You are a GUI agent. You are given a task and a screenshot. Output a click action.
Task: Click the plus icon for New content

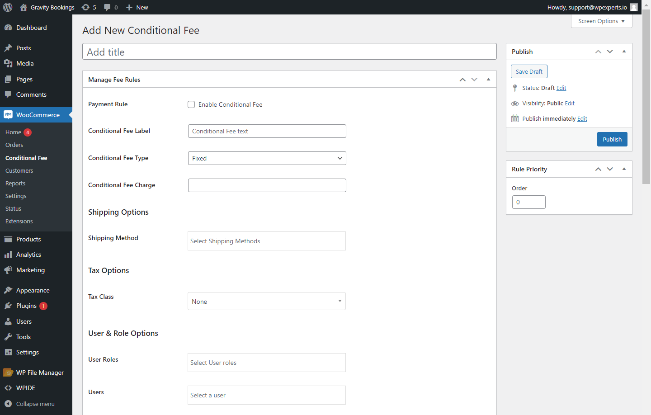point(129,7)
